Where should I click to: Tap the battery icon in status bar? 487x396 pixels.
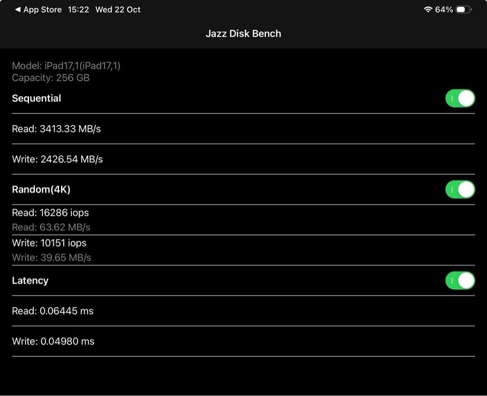[464, 10]
